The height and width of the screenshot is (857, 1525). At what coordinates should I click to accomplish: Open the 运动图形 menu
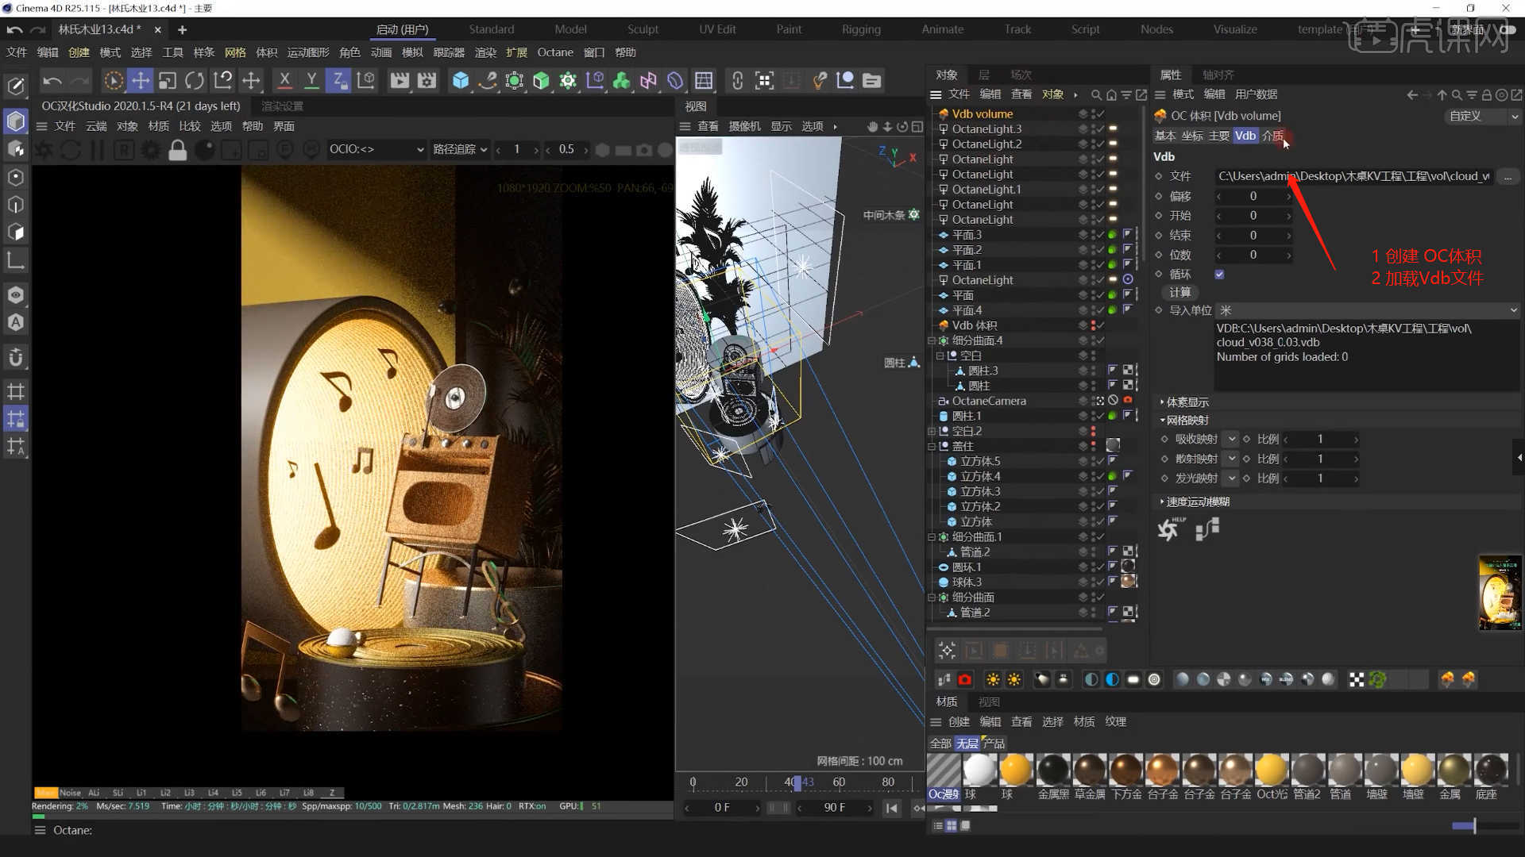coord(308,52)
